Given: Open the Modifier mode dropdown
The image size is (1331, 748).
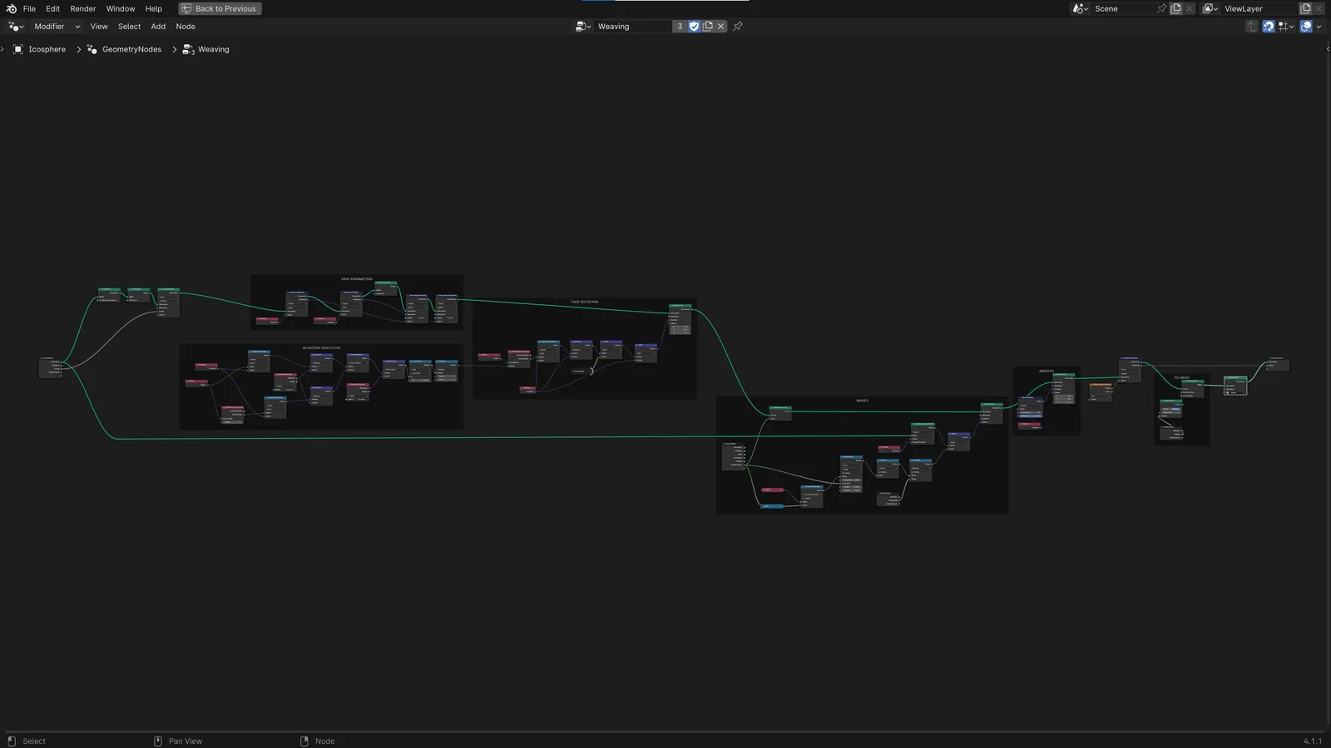Looking at the screenshot, I should pyautogui.click(x=54, y=26).
